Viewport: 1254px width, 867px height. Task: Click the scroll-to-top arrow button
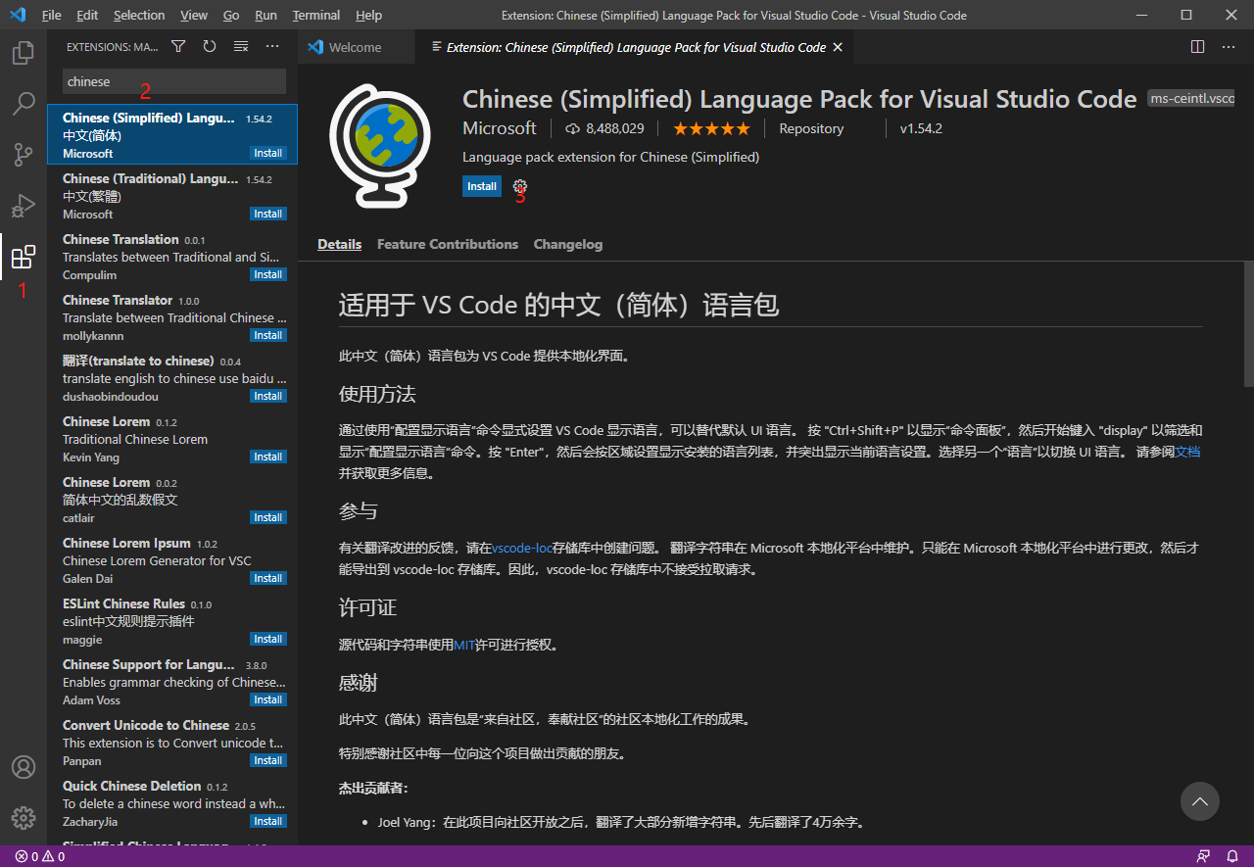click(x=1199, y=801)
